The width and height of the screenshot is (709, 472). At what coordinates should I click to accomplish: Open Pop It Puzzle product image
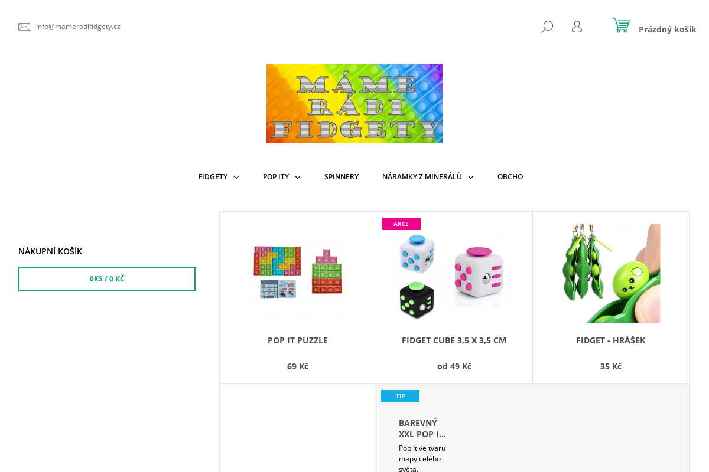(x=298, y=273)
